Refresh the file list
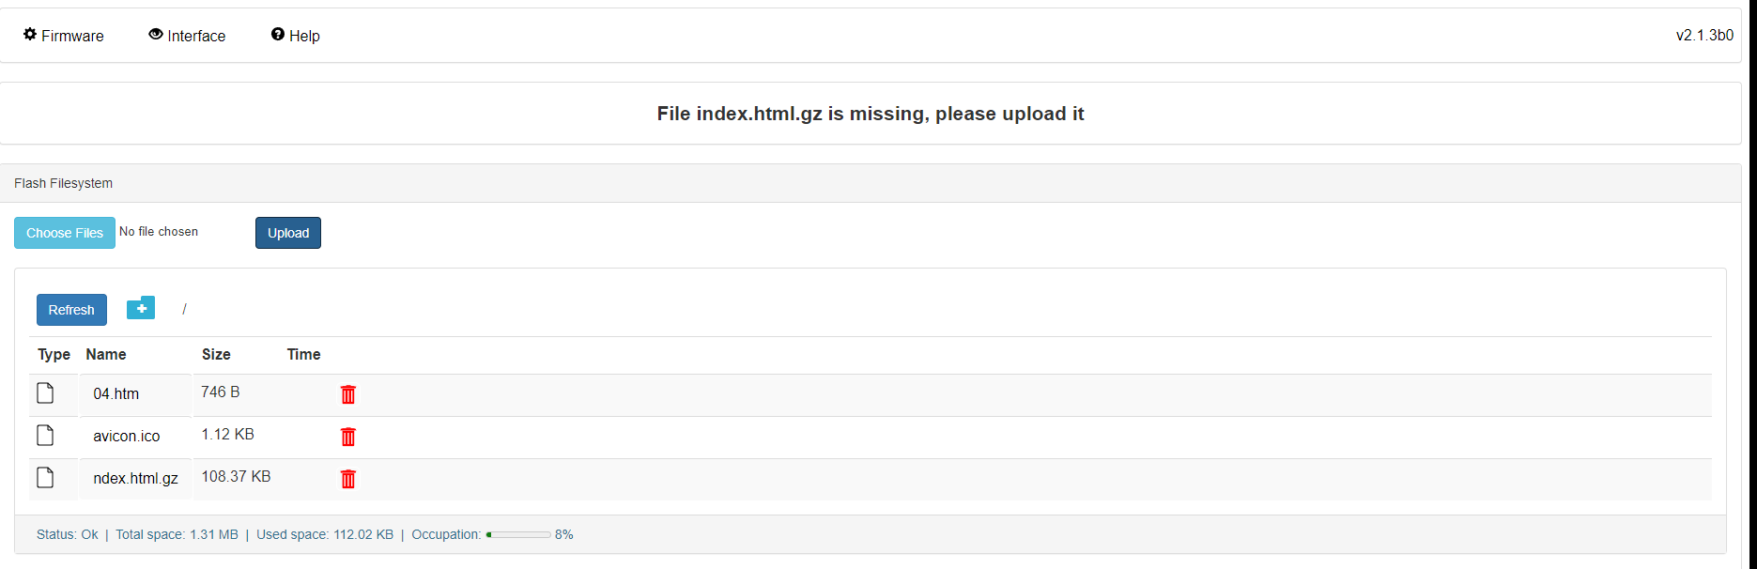 71,310
